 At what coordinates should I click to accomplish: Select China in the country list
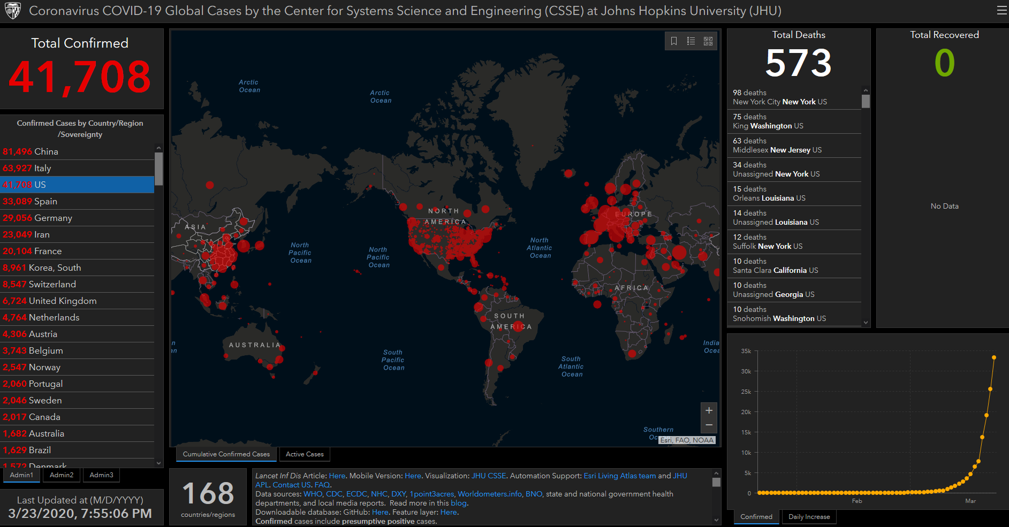tap(77, 151)
